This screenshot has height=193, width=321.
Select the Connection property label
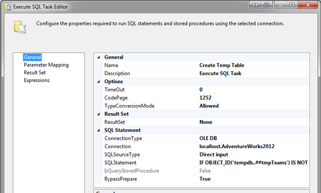[117, 147]
